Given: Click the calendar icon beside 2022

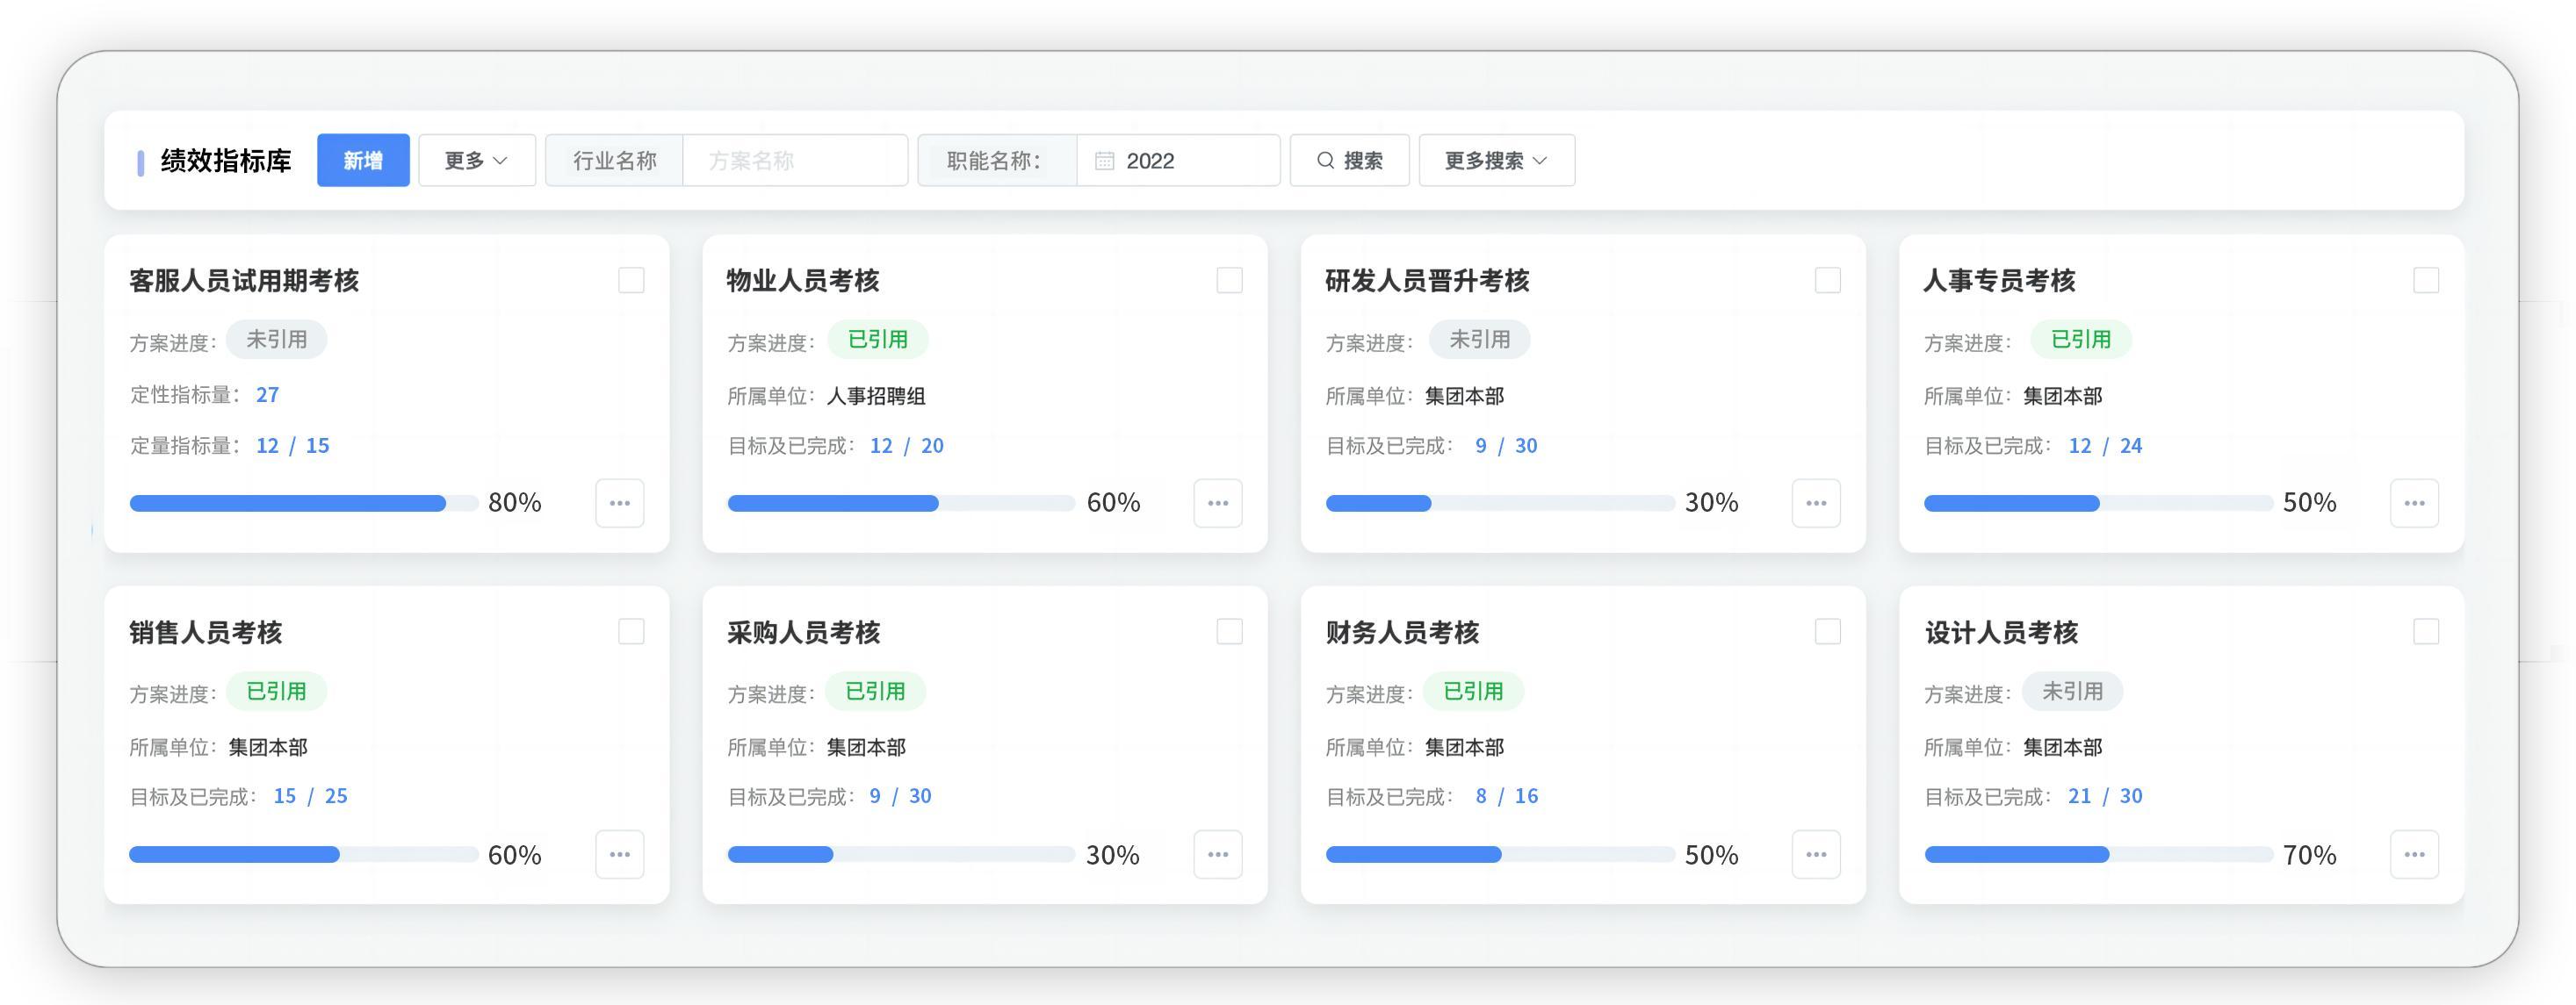Looking at the screenshot, I should [1103, 161].
